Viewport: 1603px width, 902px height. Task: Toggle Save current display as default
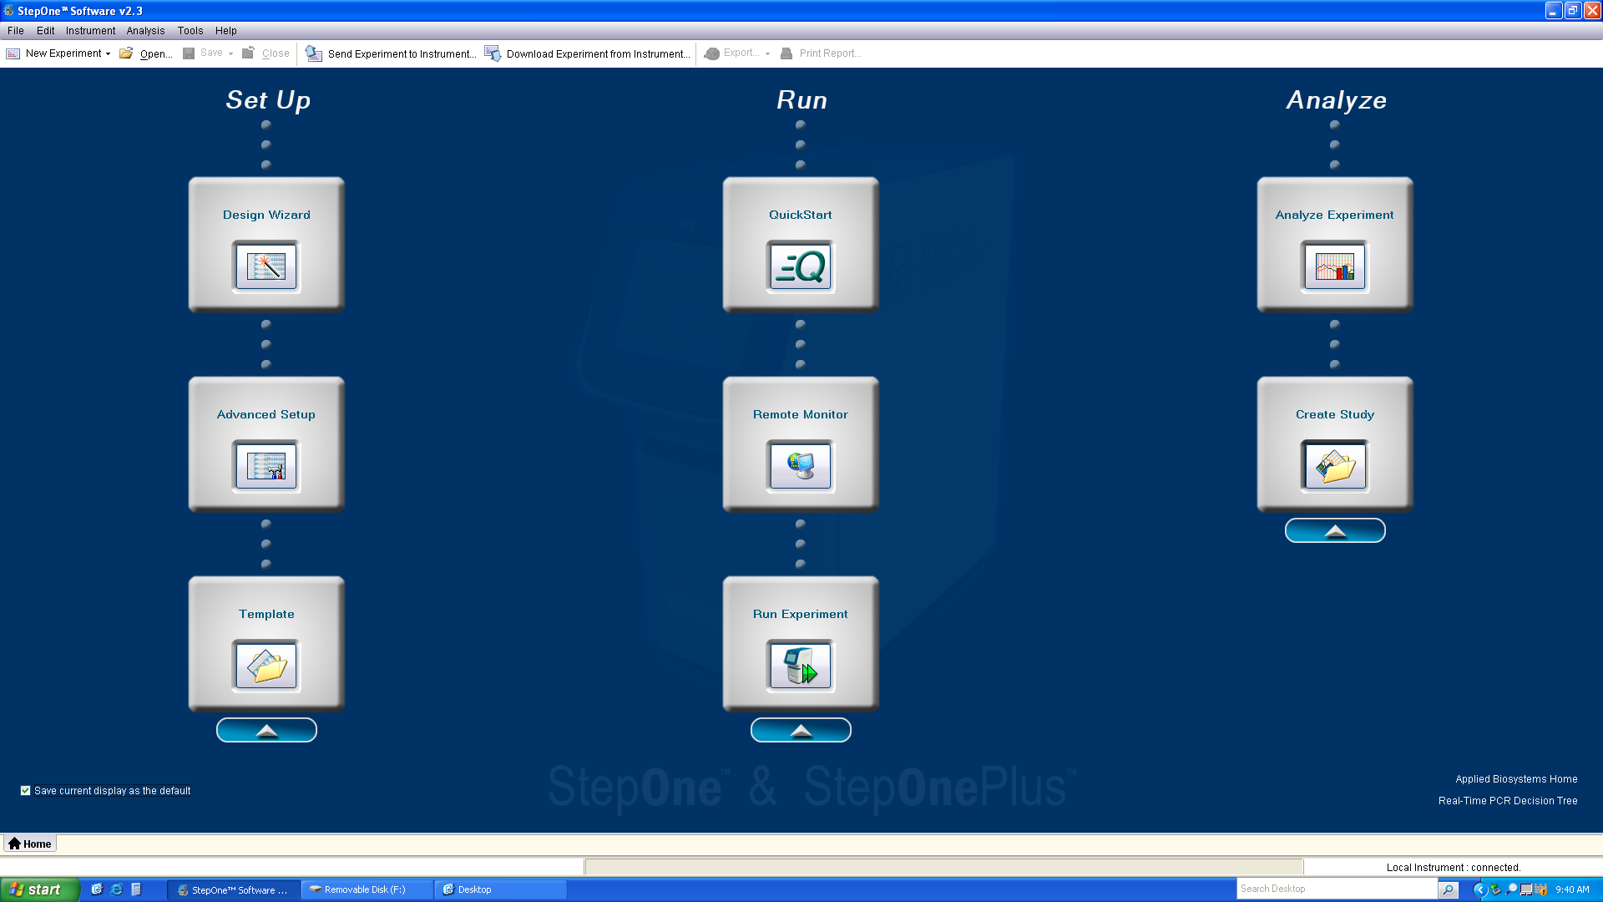(x=25, y=789)
